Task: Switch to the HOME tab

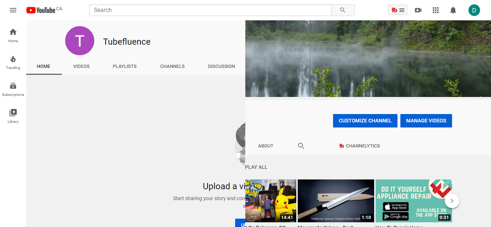Action: pos(44,66)
